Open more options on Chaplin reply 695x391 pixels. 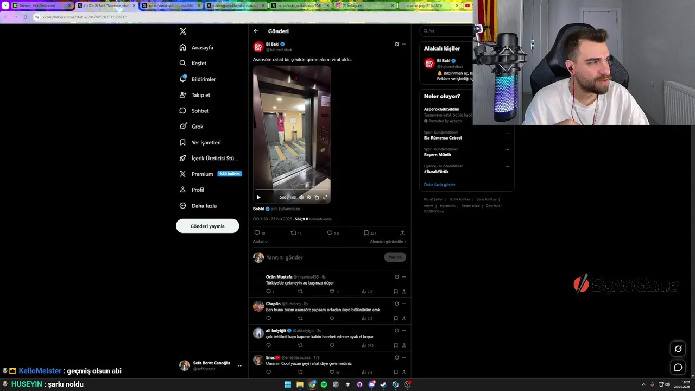tap(404, 304)
